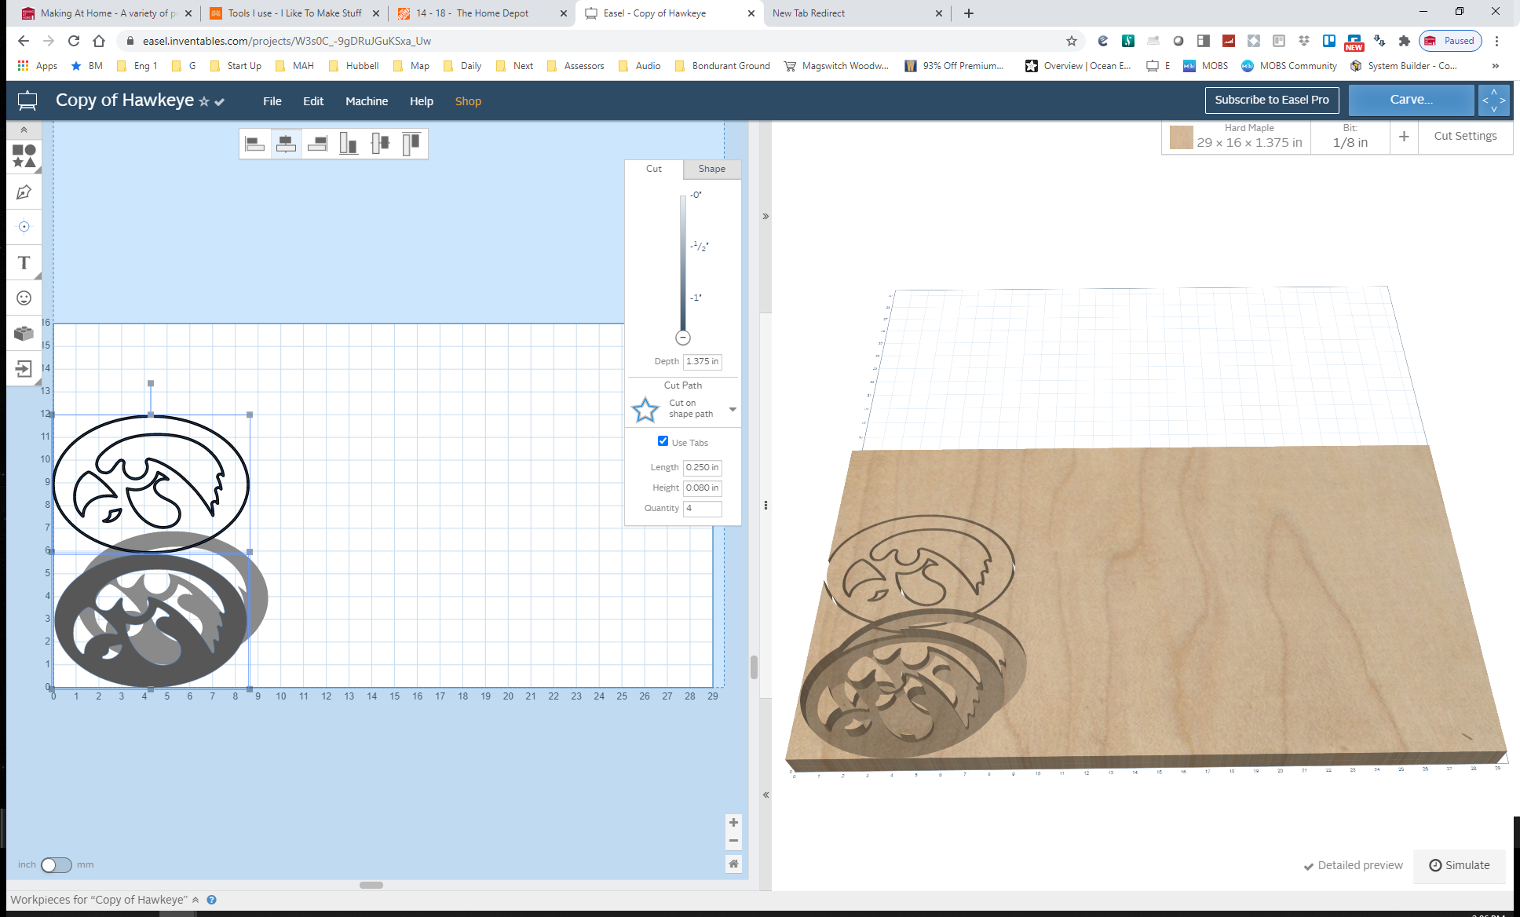Select the Drill point tool

tap(23, 226)
